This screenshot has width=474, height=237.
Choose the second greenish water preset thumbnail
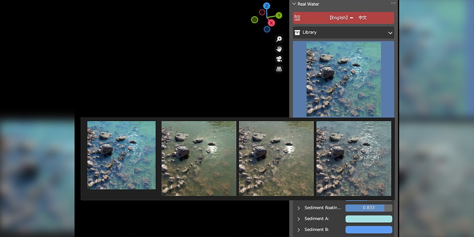(x=199, y=158)
